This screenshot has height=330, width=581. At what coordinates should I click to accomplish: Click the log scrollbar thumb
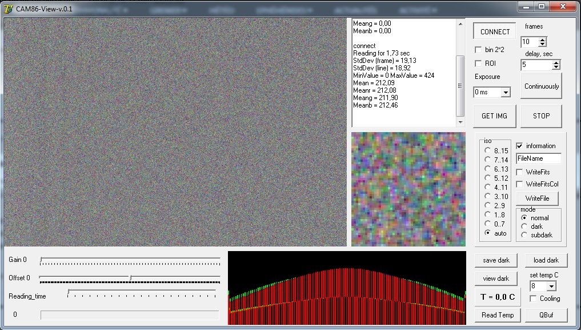(460, 86)
